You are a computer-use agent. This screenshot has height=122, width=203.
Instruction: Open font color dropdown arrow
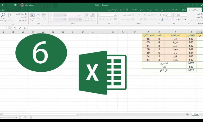160,19
